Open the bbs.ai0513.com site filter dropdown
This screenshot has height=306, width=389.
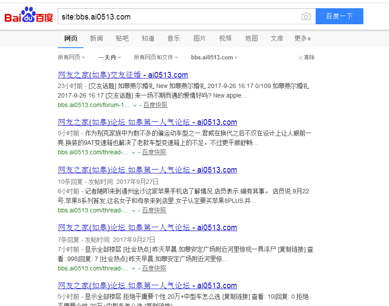[213, 58]
